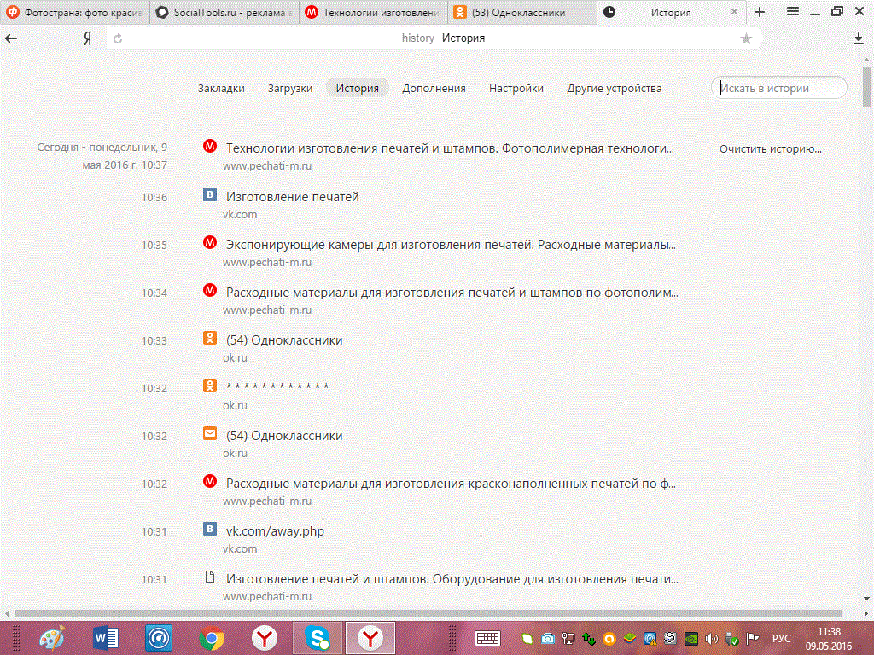The height and width of the screenshot is (655, 874).
Task: Click the Yandex "Я" home button
Action: [x=87, y=38]
